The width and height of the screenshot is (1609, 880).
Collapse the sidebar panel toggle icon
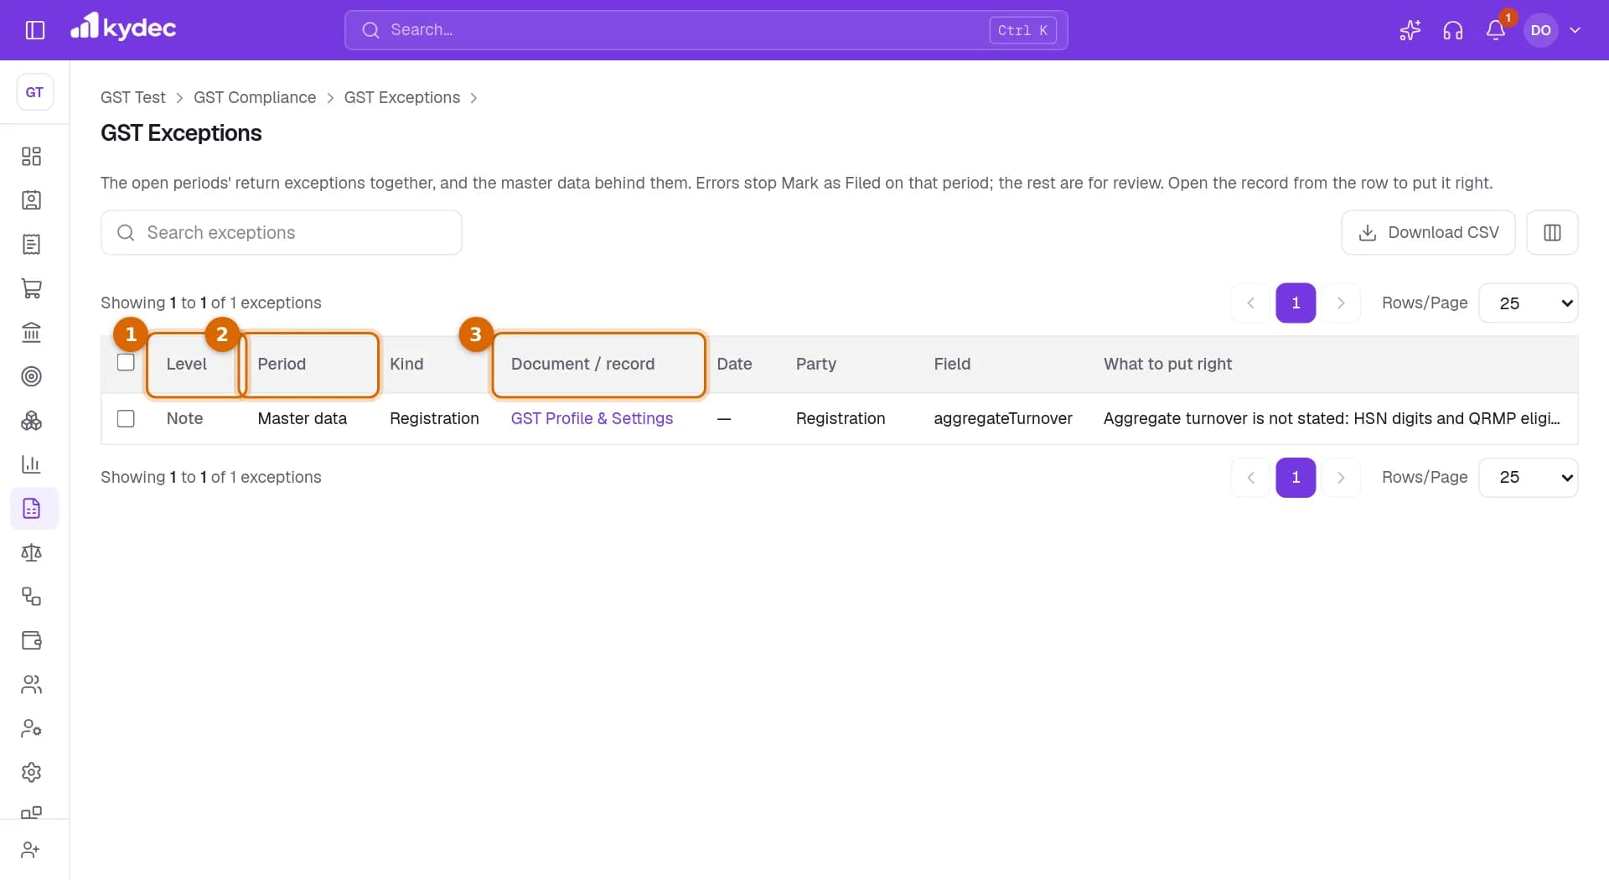tap(35, 30)
